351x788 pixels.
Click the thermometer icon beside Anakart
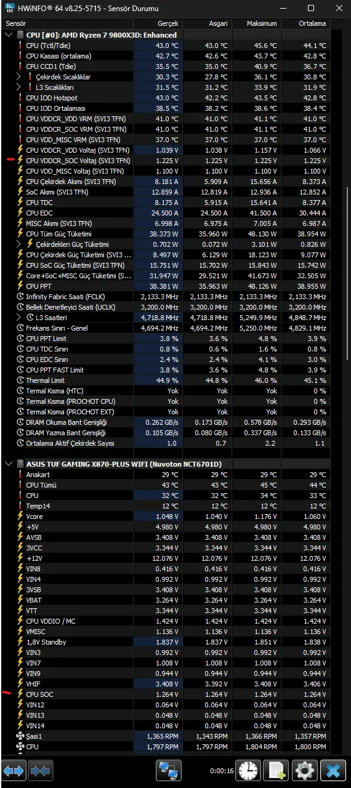[x=20, y=475]
